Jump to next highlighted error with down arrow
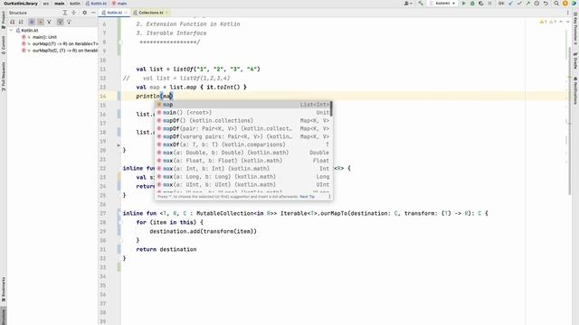579x325 pixels. point(568,22)
